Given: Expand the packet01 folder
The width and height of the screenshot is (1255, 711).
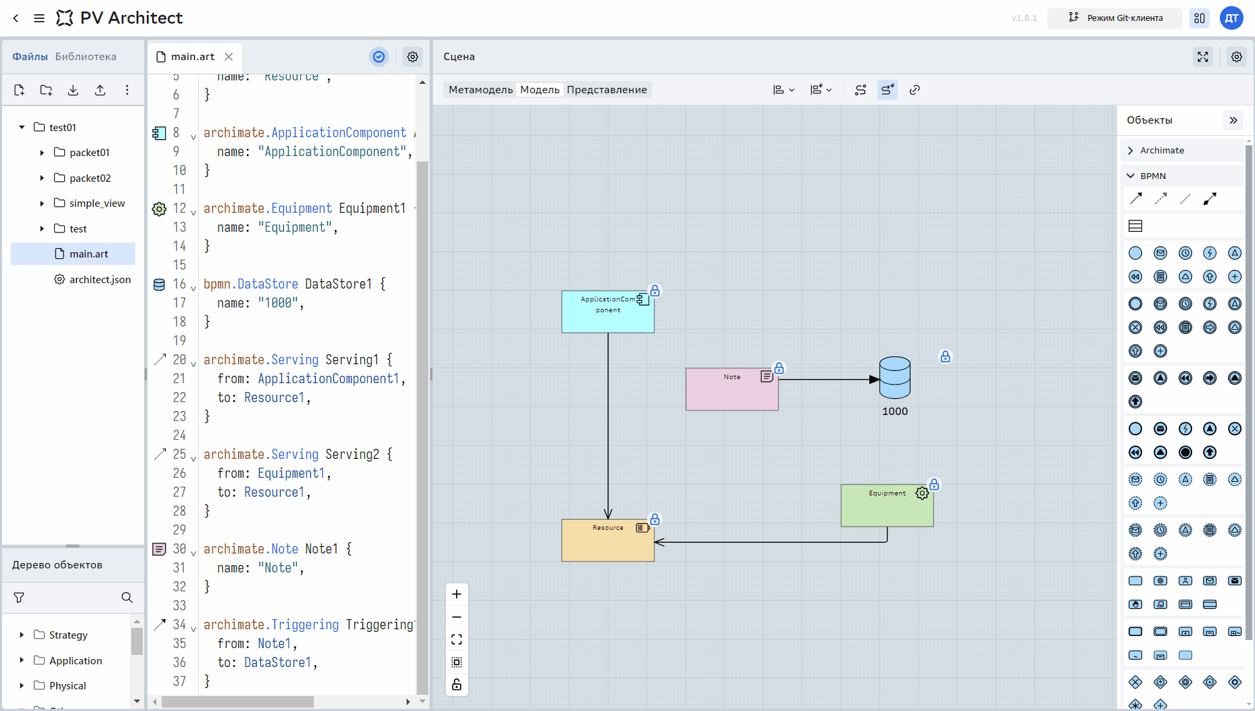Looking at the screenshot, I should 42,153.
